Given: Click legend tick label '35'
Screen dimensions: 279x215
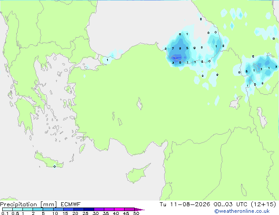Looking at the screenshot, I should pyautogui.click(x=106, y=213).
